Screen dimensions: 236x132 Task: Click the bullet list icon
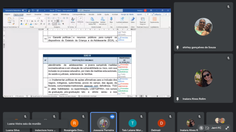pos(49,18)
